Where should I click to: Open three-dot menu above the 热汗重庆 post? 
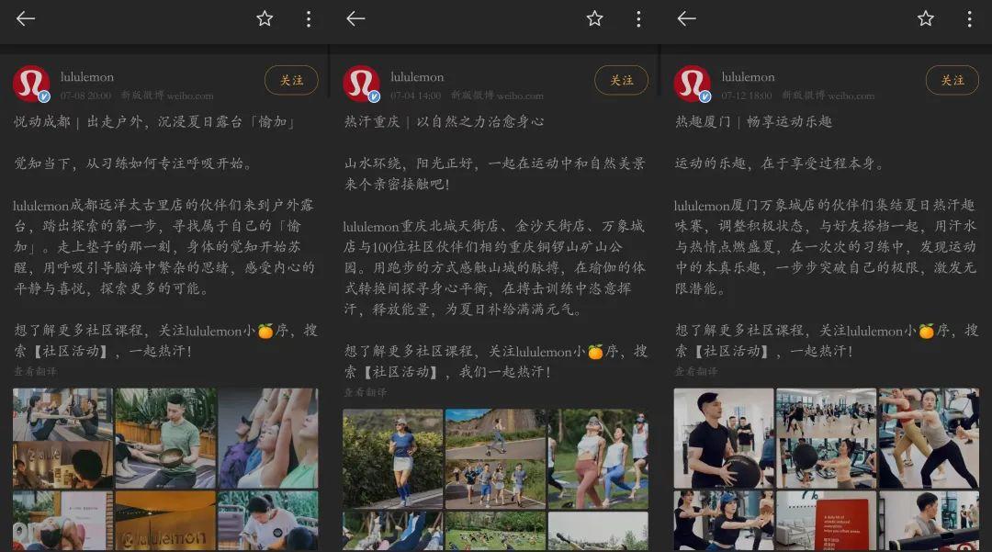[638, 18]
